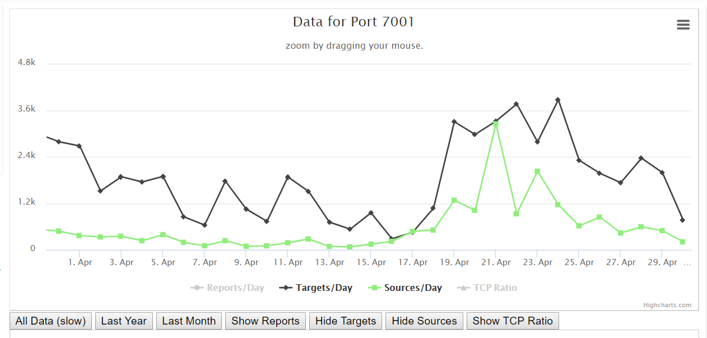Click the Data for Port 7001 title
The width and height of the screenshot is (707, 338).
pos(353,22)
